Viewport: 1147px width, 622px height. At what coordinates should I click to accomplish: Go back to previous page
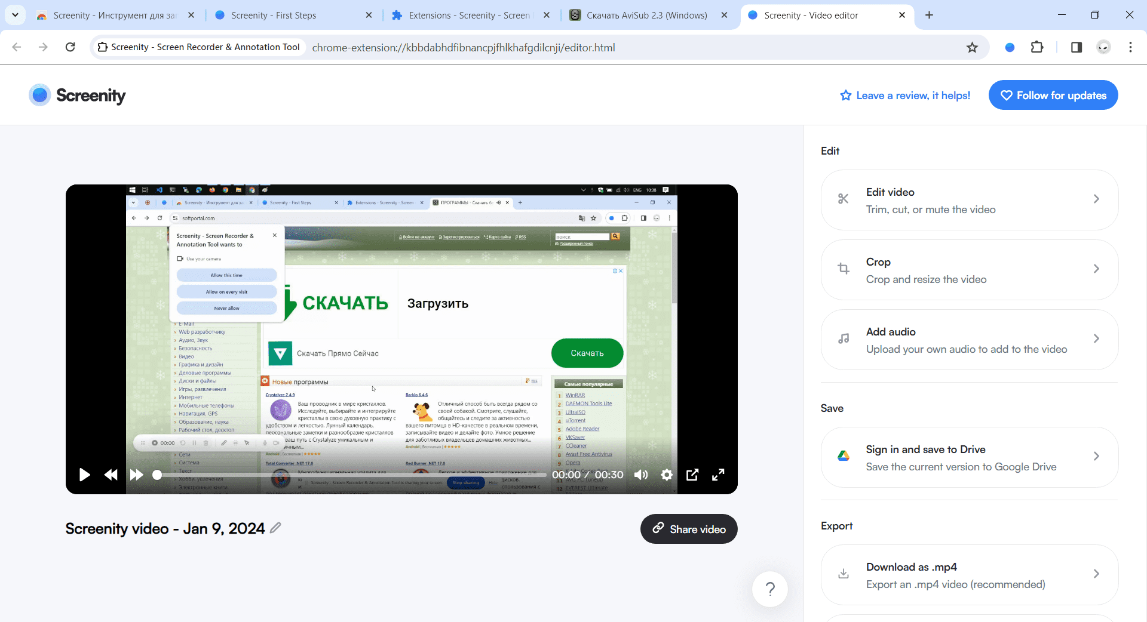[17, 47]
